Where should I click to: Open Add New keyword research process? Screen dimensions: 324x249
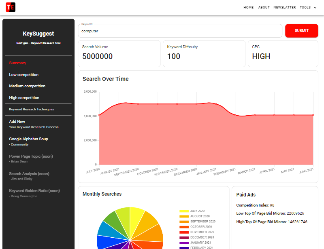(x=34, y=124)
